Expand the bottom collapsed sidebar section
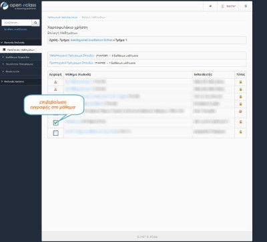267x242 pixels. [21, 82]
